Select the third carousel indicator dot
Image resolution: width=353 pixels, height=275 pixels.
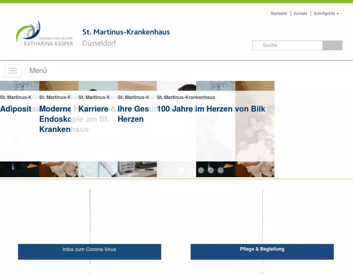(x=201, y=170)
